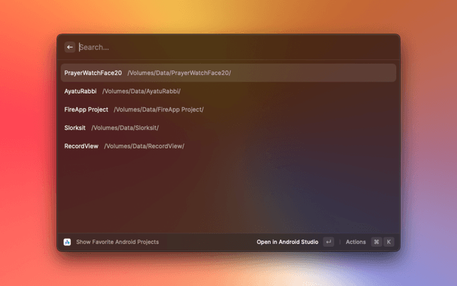Image resolution: width=457 pixels, height=286 pixels.
Task: Open the Actions panel
Action: [356, 242]
